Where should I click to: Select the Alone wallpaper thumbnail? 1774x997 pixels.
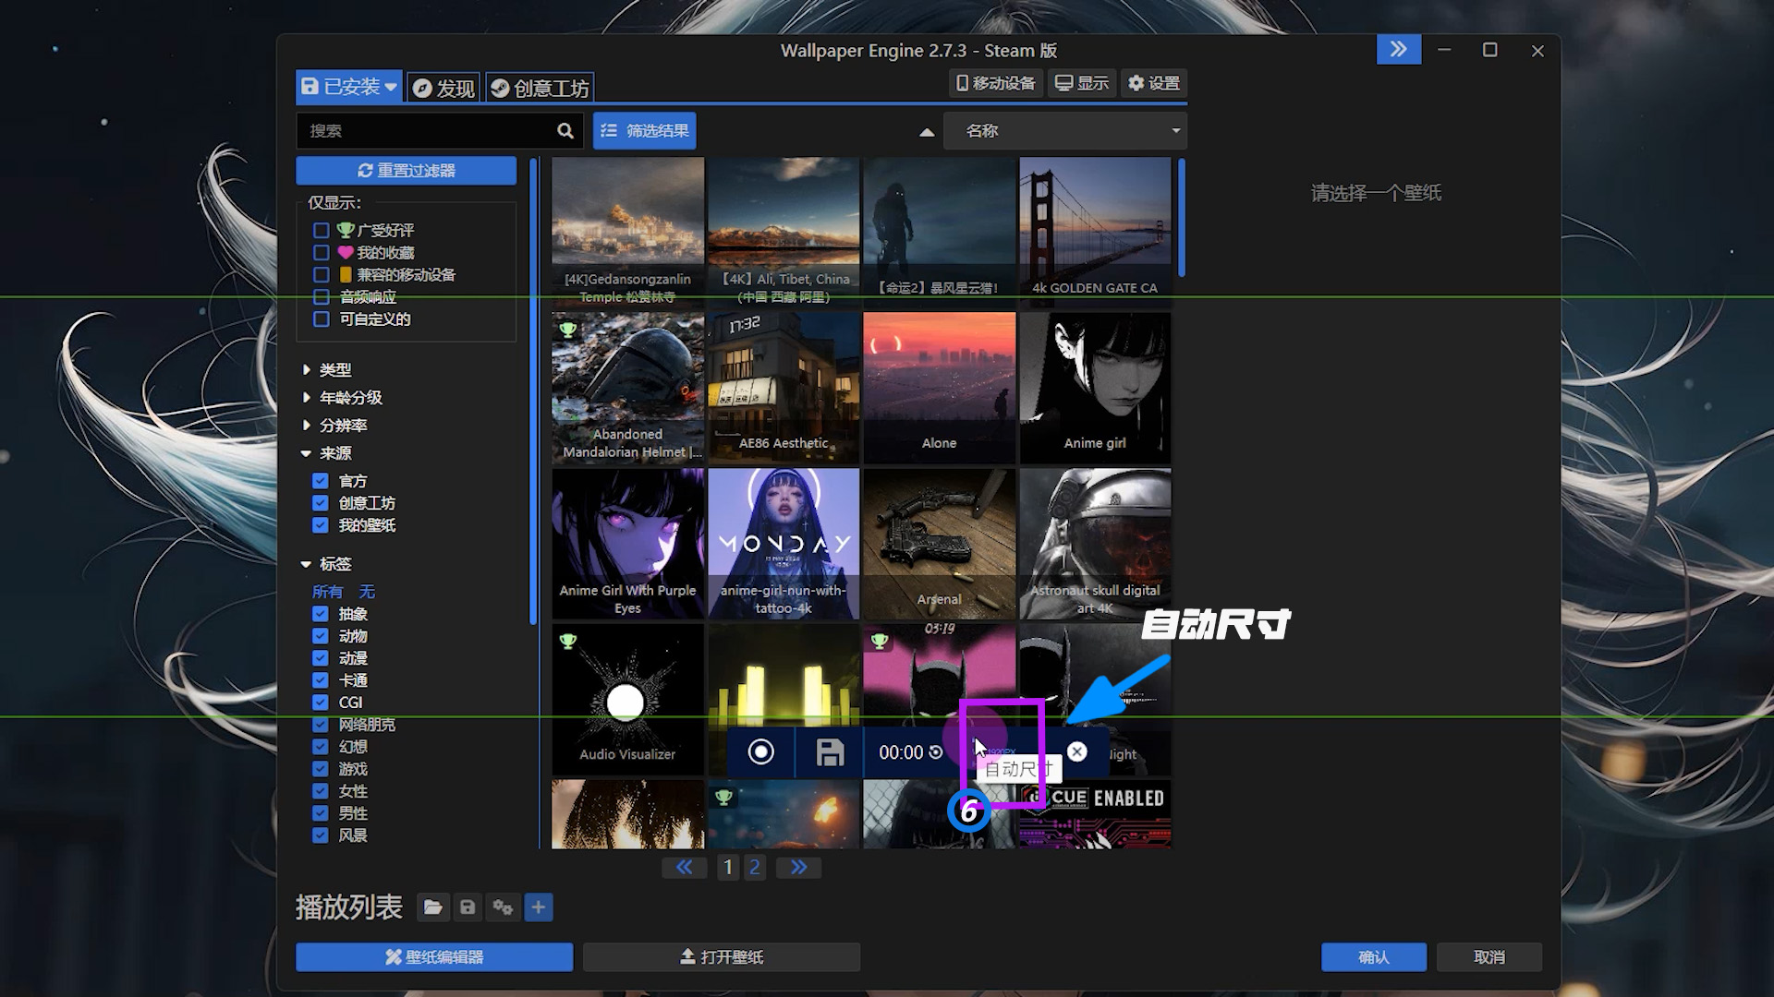click(939, 388)
